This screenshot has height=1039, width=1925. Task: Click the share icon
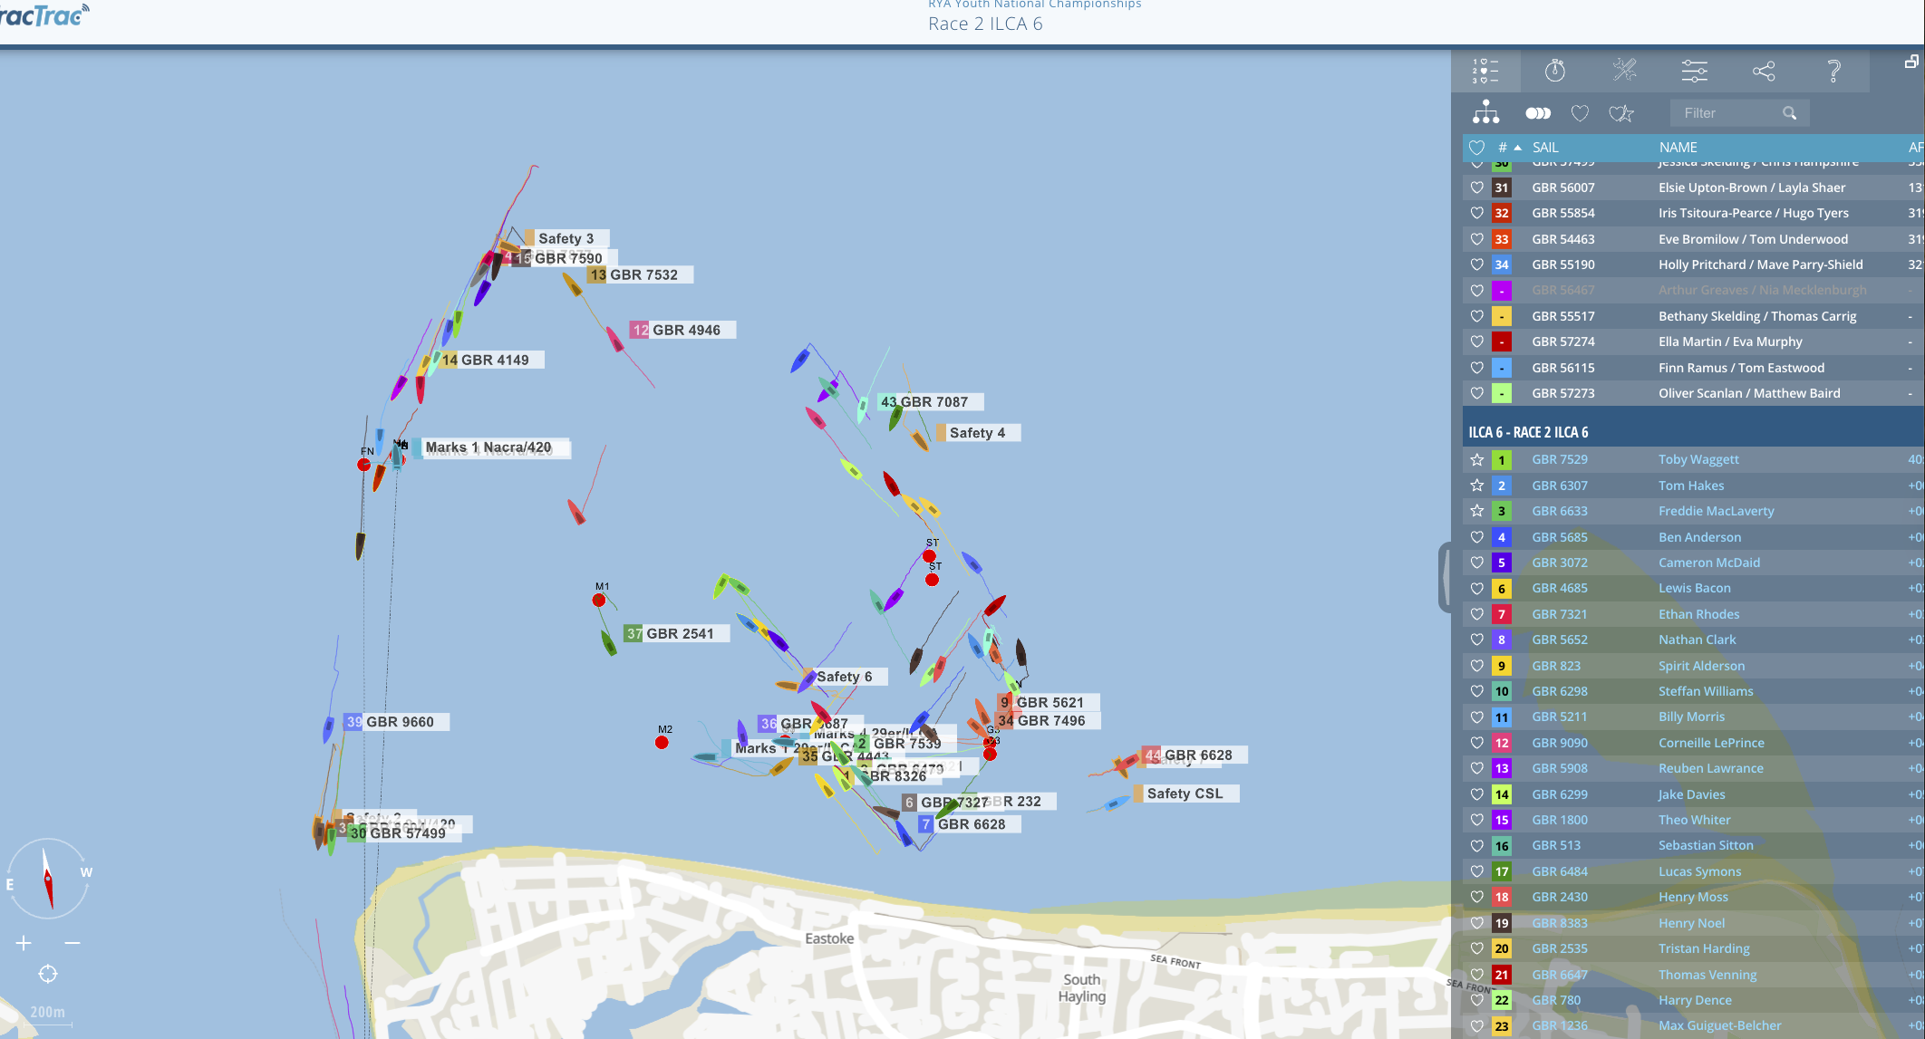point(1764,71)
